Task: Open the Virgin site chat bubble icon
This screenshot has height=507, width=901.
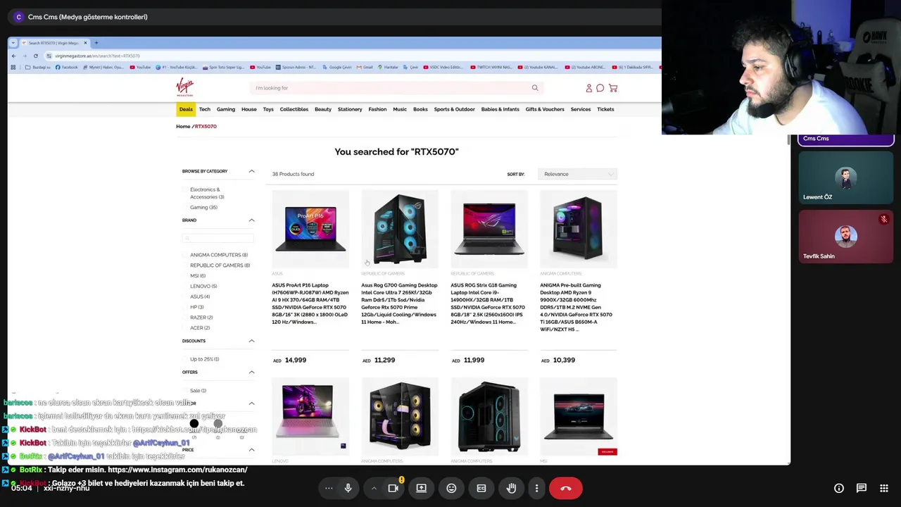Action: pyautogui.click(x=600, y=88)
